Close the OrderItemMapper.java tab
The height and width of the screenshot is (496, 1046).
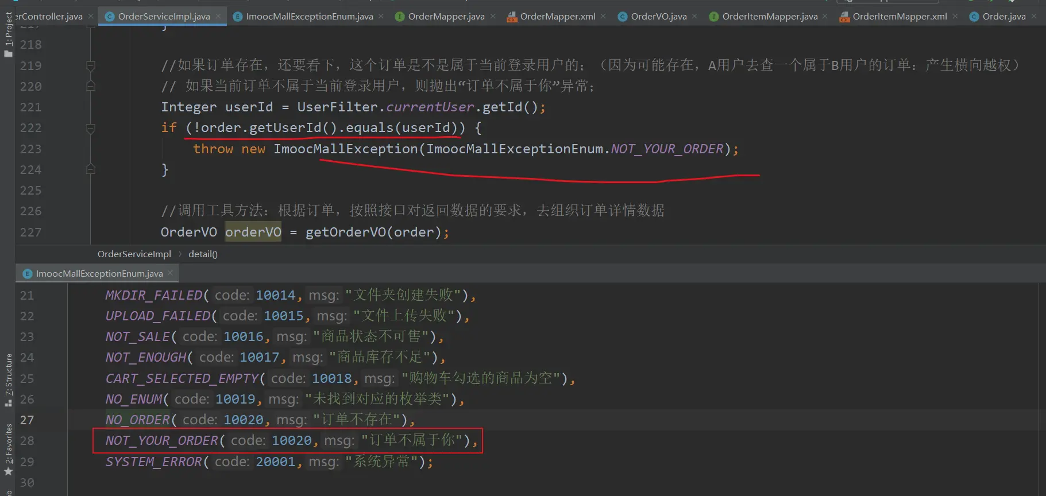click(825, 16)
